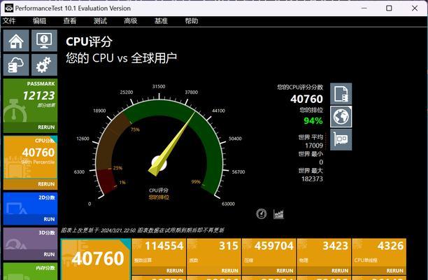
Task: Run the 3D score test
Action: (x=49, y=255)
